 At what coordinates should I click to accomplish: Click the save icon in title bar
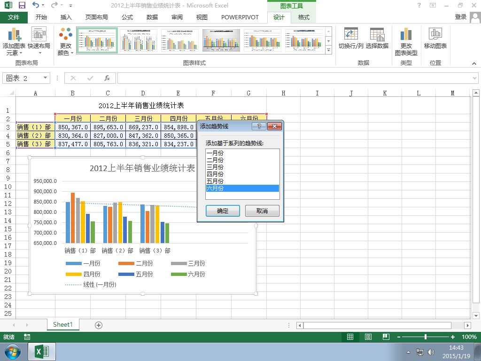(22, 5)
